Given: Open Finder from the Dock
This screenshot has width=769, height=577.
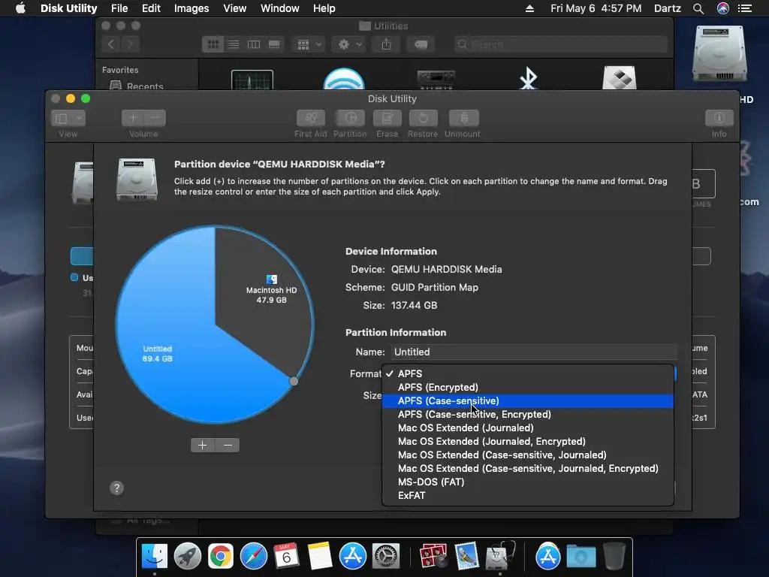Looking at the screenshot, I should pos(155,557).
